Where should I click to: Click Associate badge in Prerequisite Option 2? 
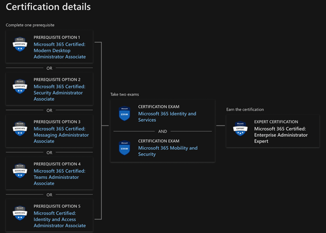point(20,86)
